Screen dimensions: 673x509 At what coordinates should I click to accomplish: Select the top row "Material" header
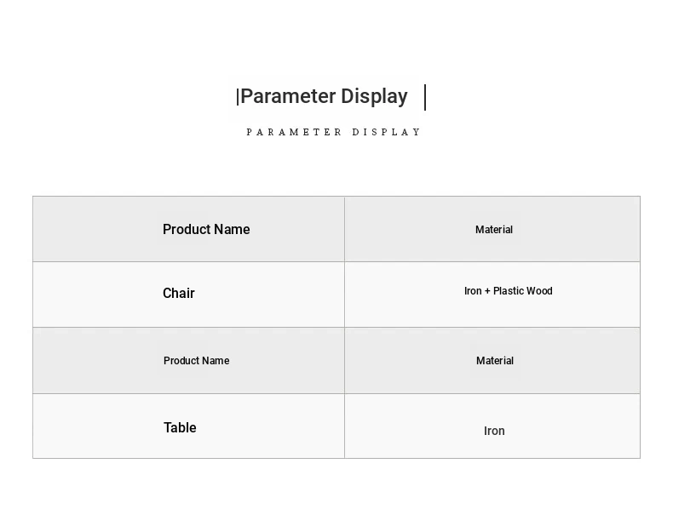[x=494, y=230]
